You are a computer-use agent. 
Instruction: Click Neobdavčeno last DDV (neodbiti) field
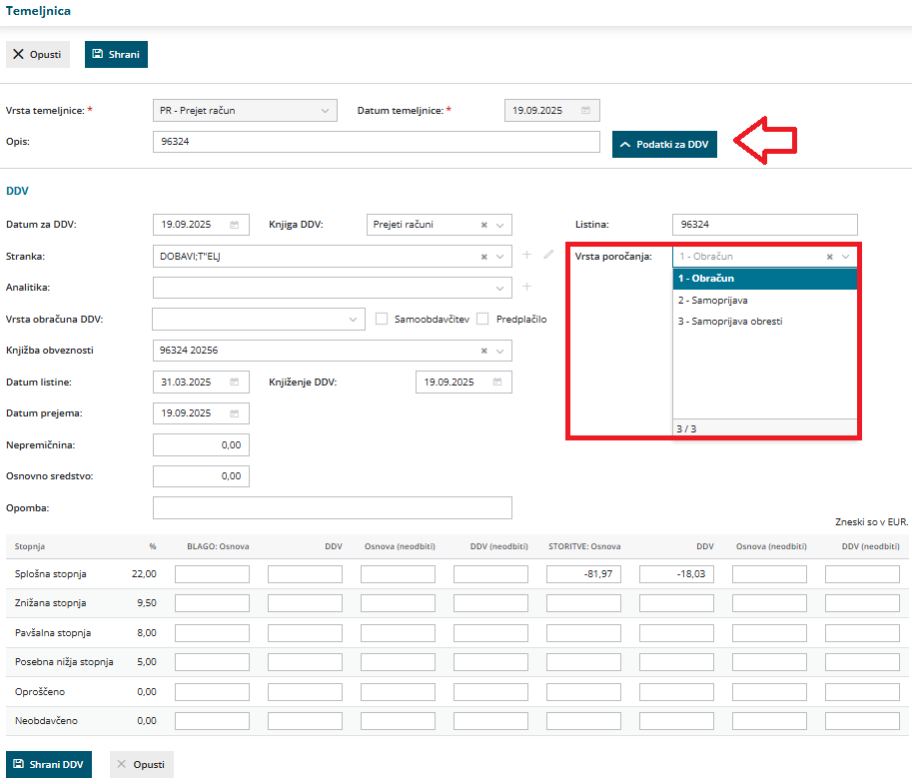point(862,721)
